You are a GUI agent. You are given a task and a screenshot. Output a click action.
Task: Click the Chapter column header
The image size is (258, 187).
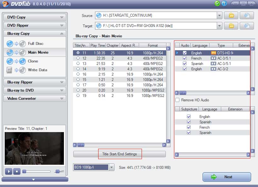click(x=113, y=45)
